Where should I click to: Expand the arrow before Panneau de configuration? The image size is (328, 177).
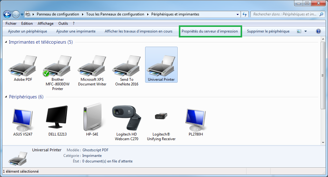pos(33,14)
